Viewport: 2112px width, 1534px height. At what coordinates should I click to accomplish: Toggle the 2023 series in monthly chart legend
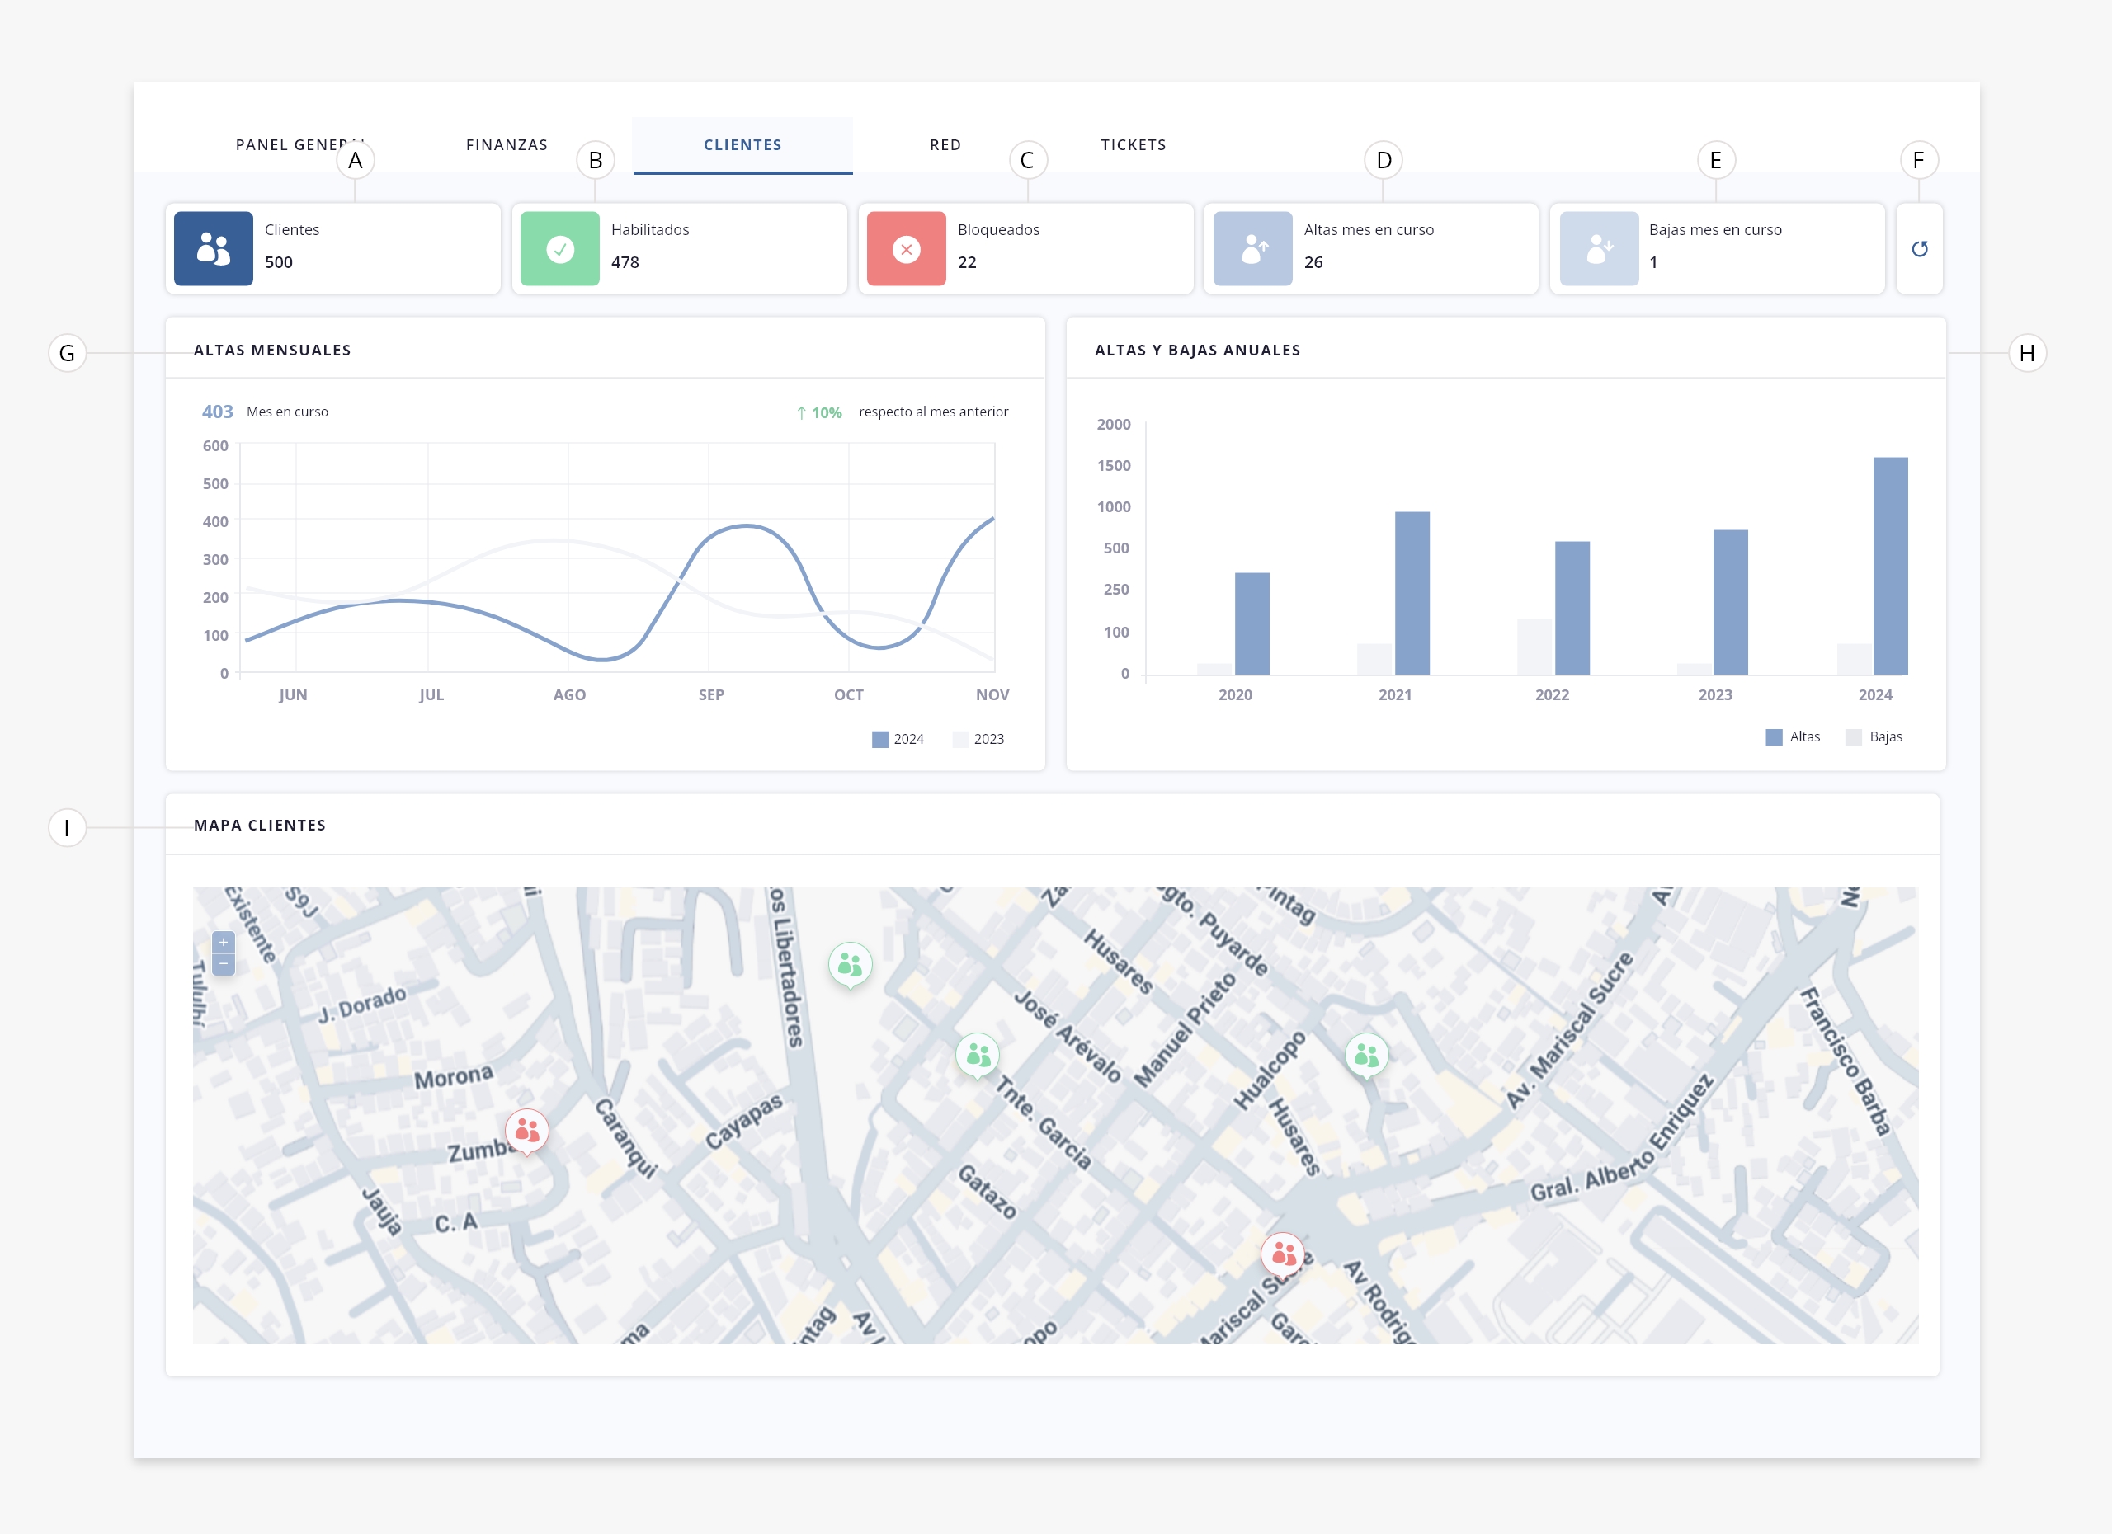coord(978,739)
